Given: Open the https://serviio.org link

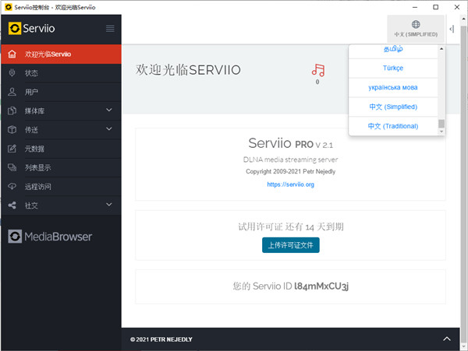Looking at the screenshot, I should click(x=290, y=184).
